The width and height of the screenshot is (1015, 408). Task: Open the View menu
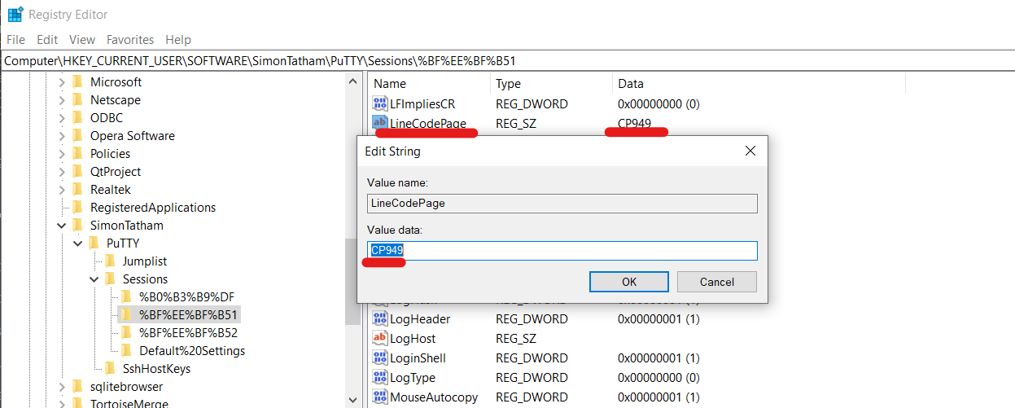82,39
